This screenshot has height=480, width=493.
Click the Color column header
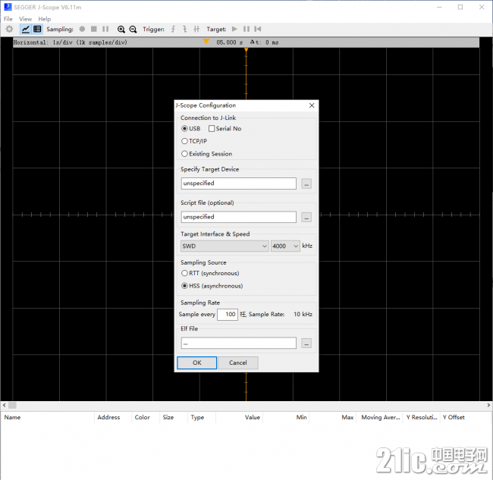coord(146,418)
